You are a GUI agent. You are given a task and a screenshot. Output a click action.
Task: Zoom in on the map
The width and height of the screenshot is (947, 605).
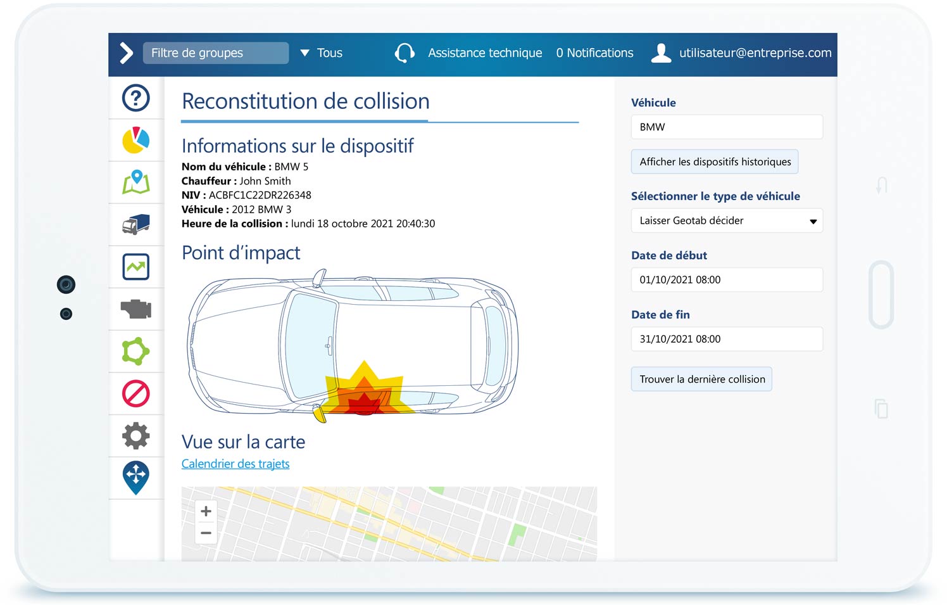click(206, 511)
